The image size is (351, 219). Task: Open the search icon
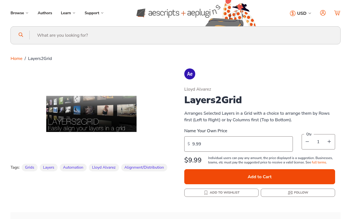[x=21, y=35]
